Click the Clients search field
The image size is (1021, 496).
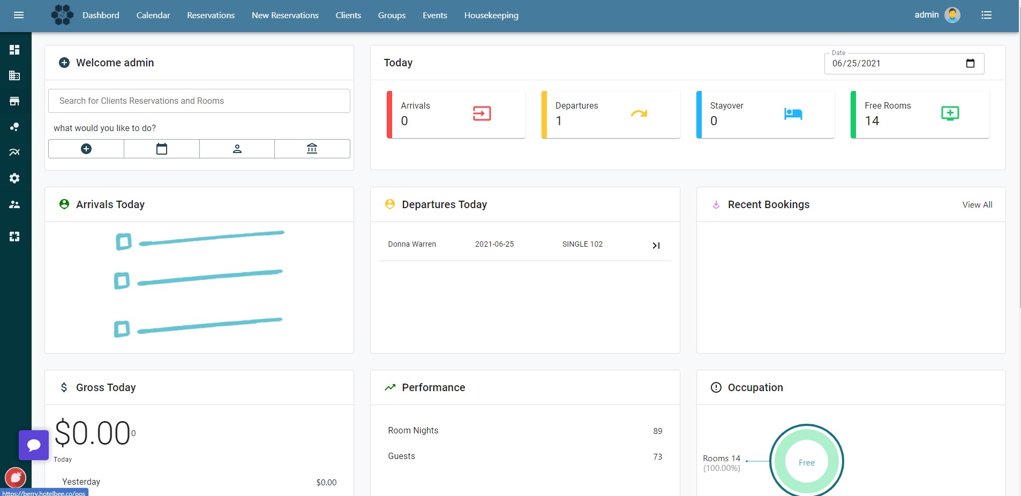199,101
